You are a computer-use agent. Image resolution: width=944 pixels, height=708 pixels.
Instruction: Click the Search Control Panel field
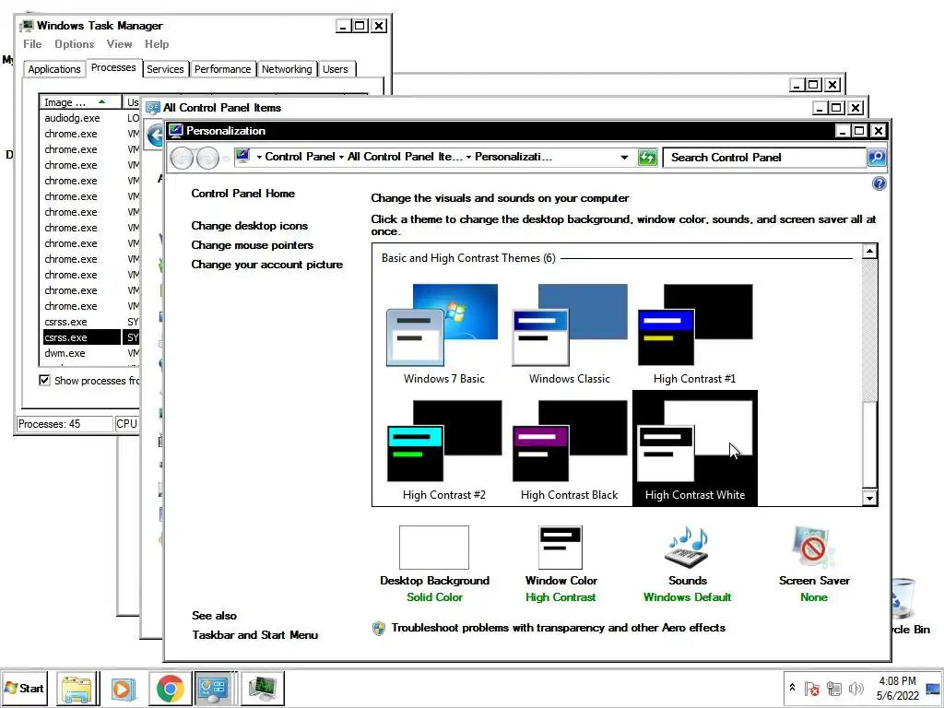pyautogui.click(x=763, y=157)
